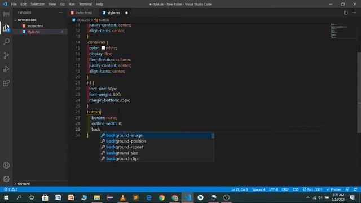361x203 pixels.
Task: Choose background-image suggestion
Action: [157, 135]
